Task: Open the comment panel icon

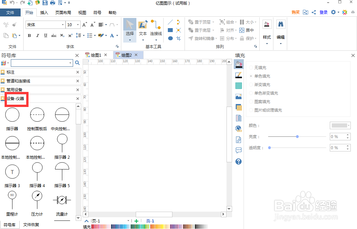Action: point(239,150)
